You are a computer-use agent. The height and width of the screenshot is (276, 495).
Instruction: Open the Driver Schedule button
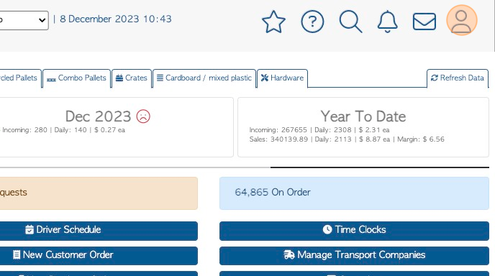(99, 231)
